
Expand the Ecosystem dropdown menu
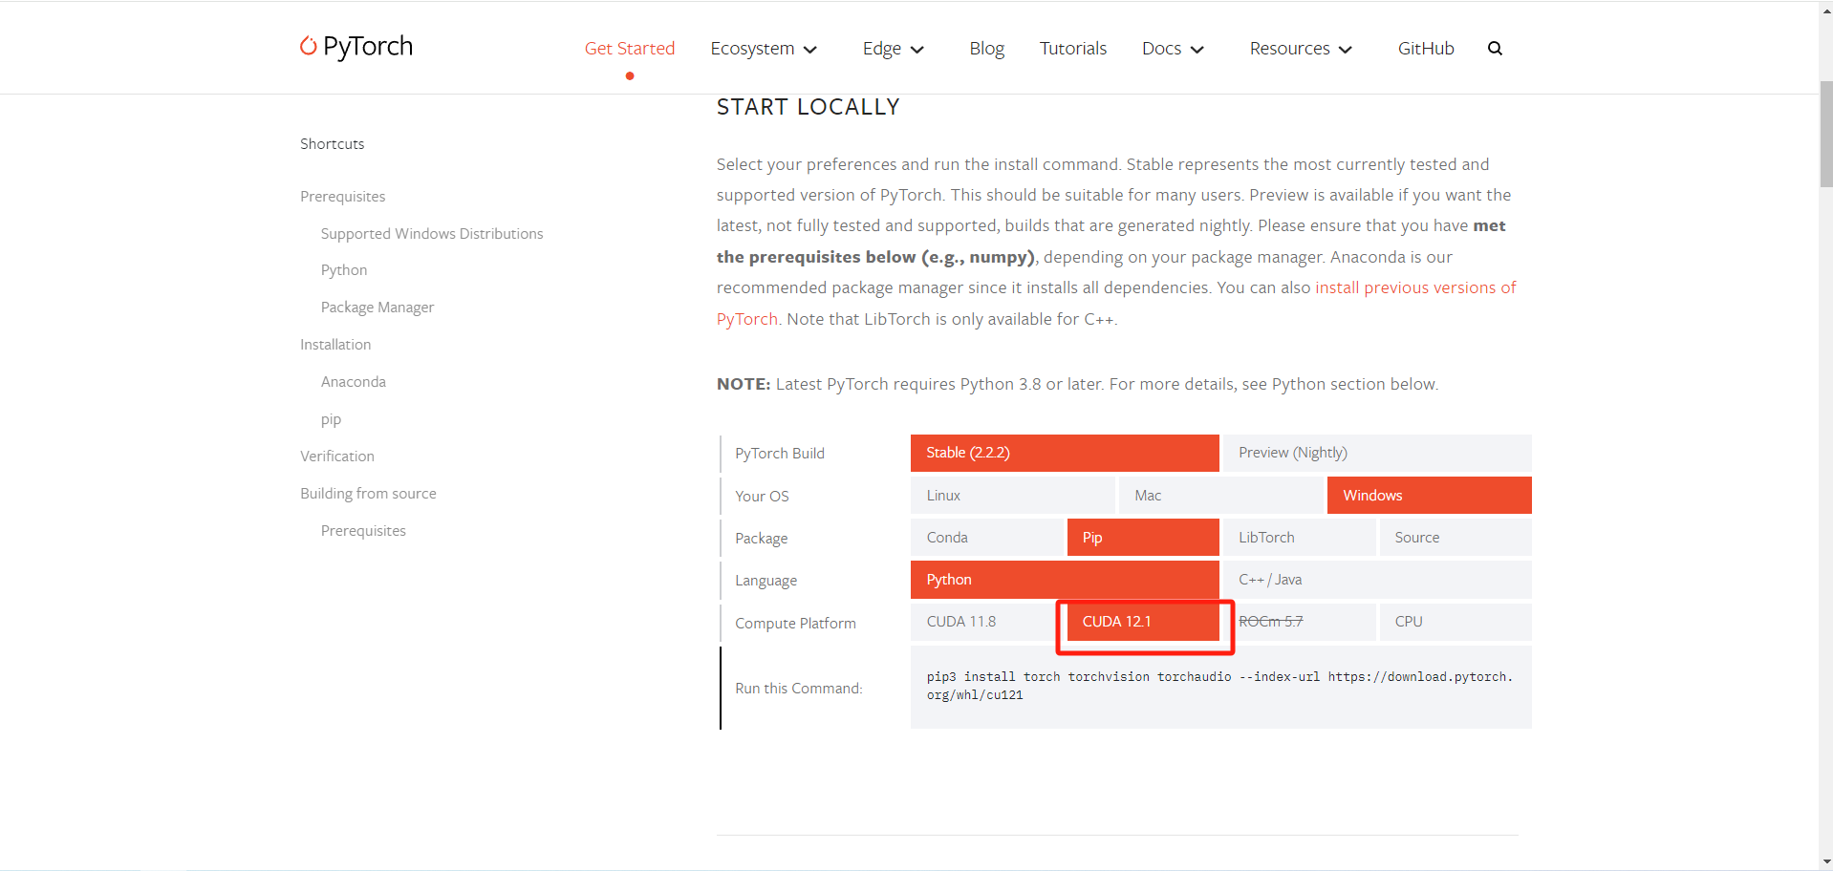764,49
